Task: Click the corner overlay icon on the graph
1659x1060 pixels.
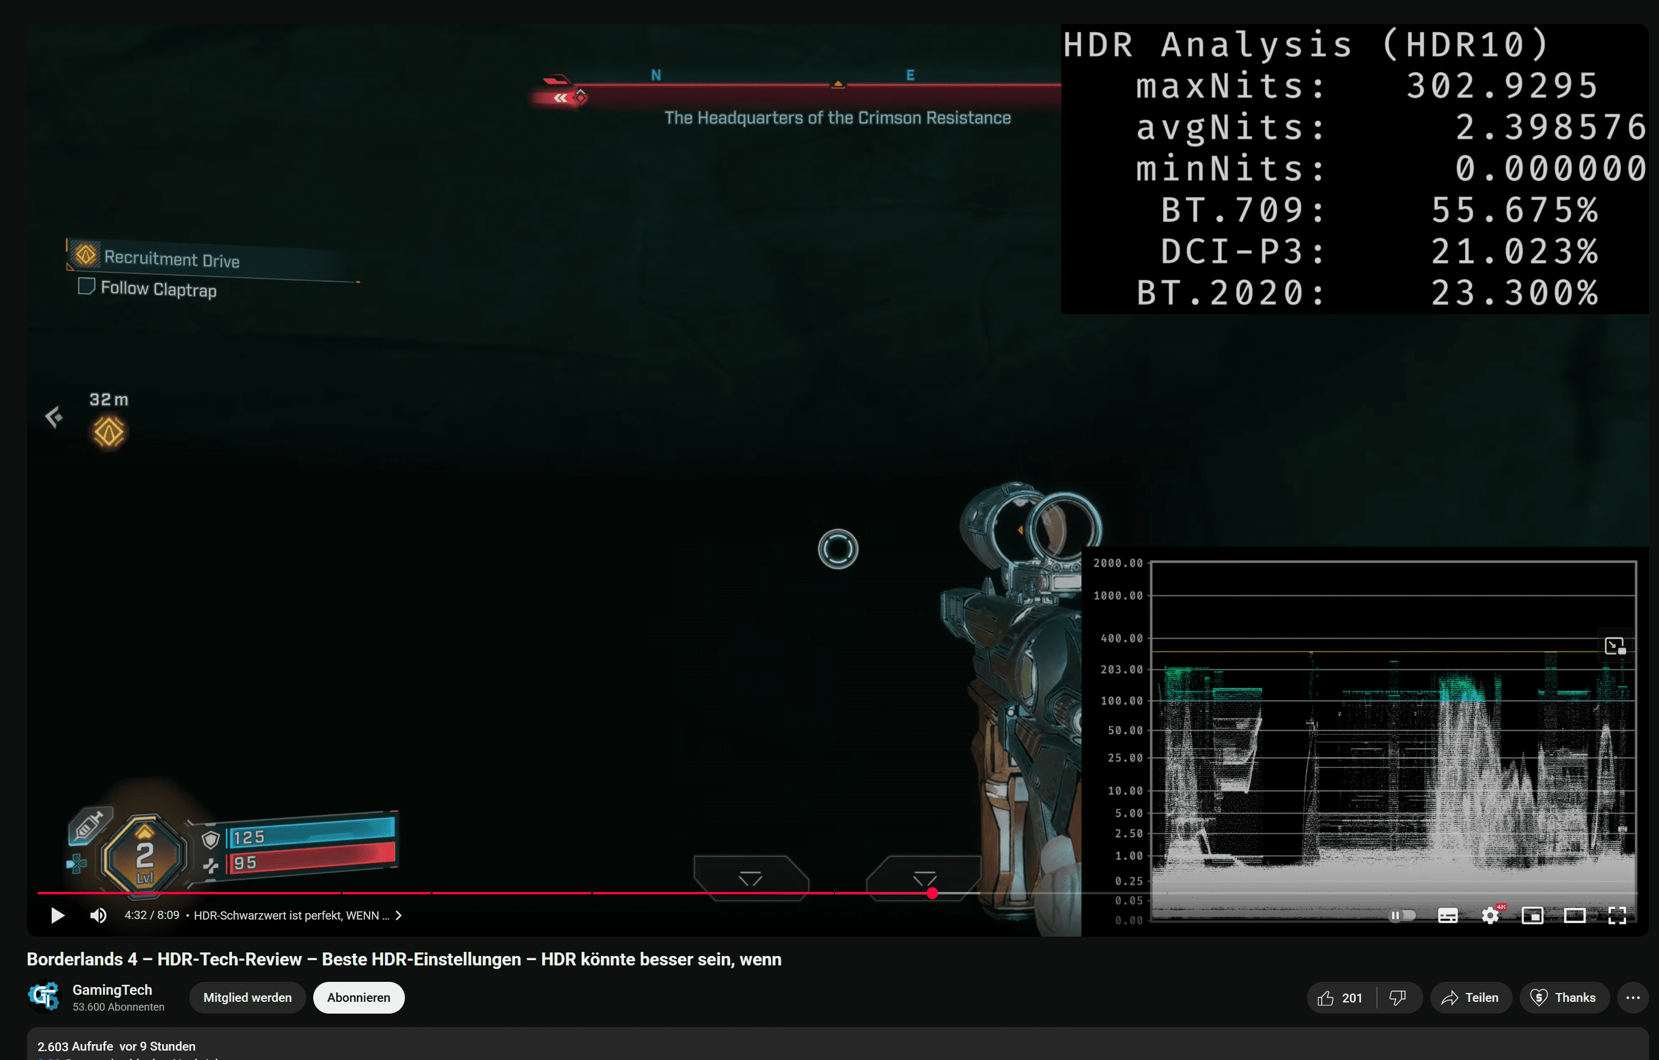Action: [x=1615, y=646]
